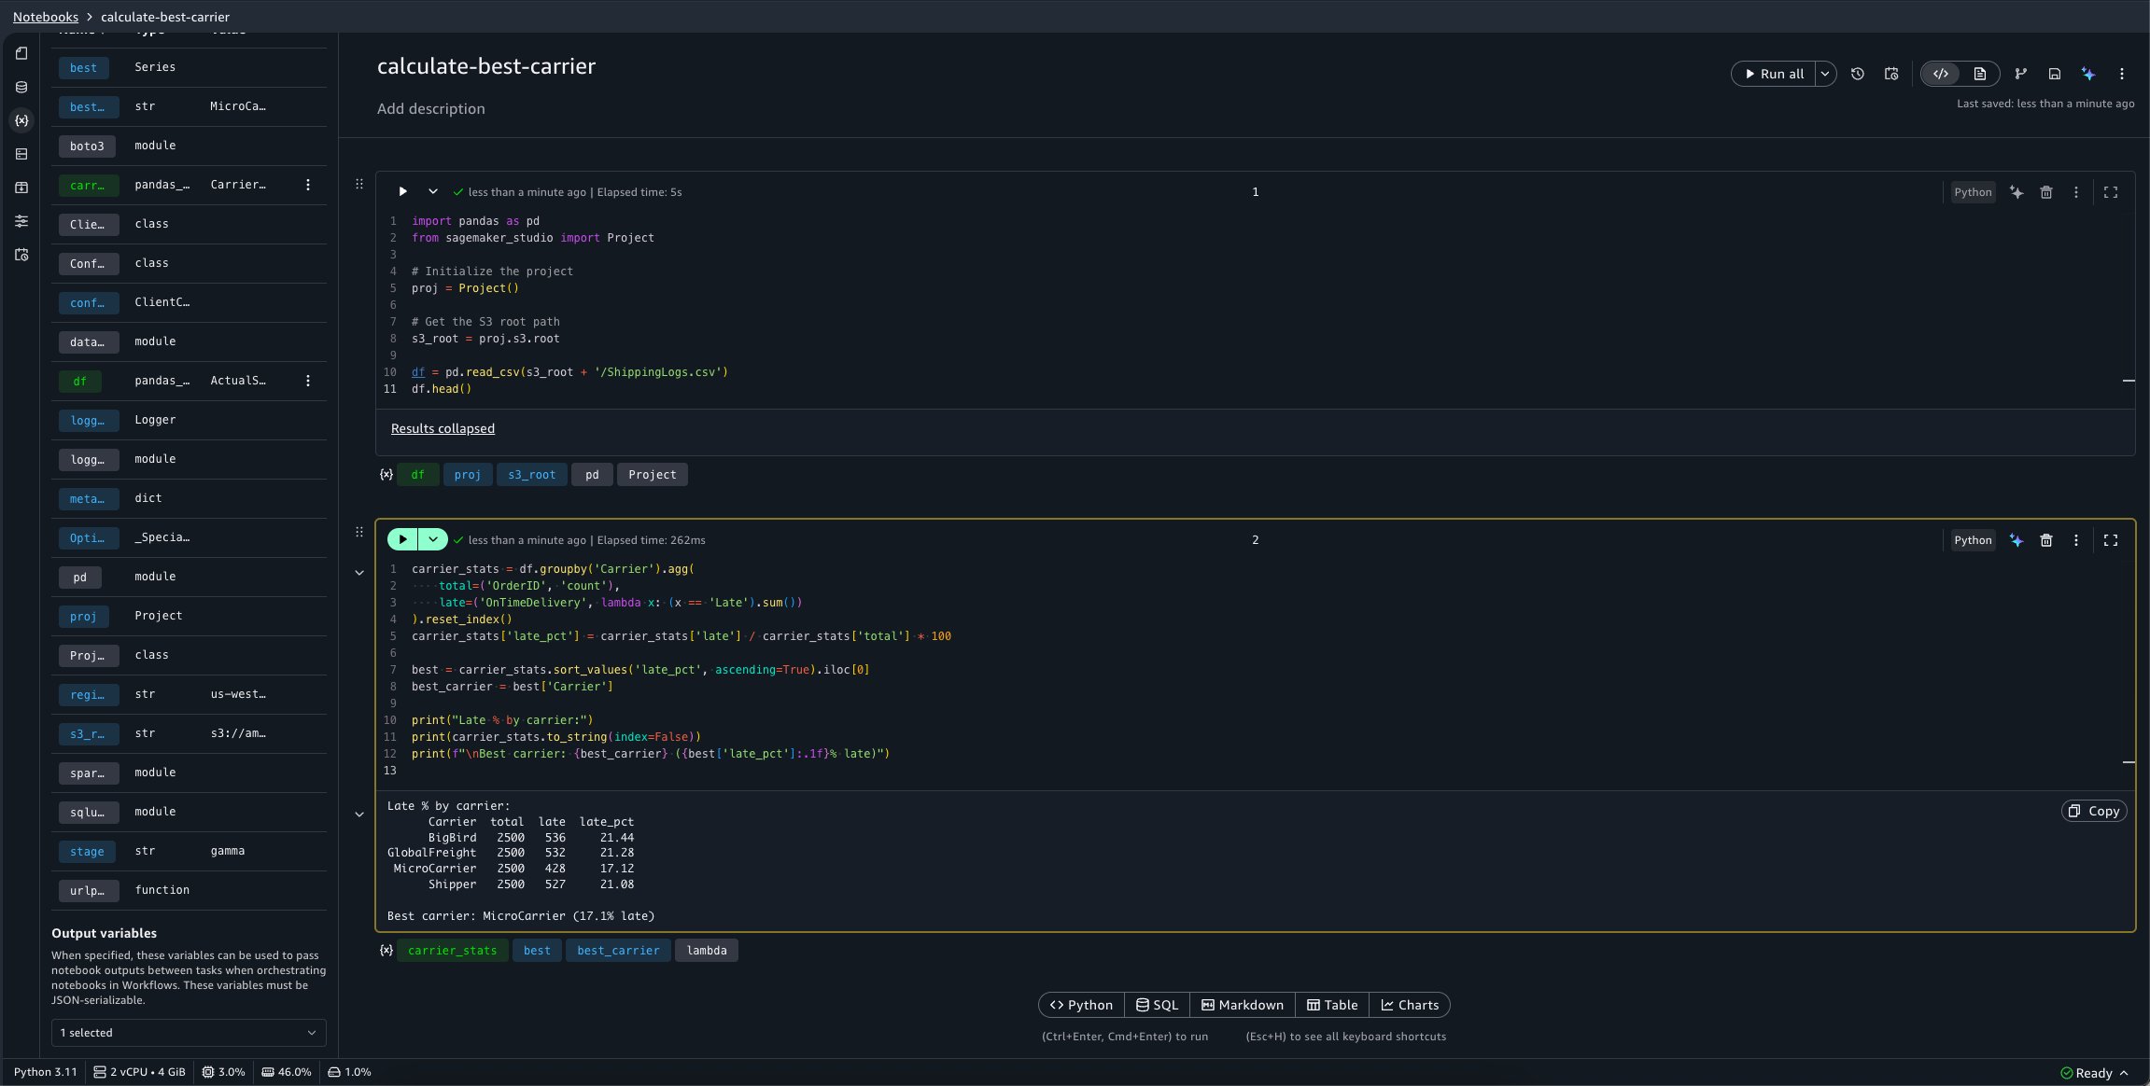The height and width of the screenshot is (1086, 2150).
Task: Add a new SQL cell
Action: pyautogui.click(x=1157, y=1005)
